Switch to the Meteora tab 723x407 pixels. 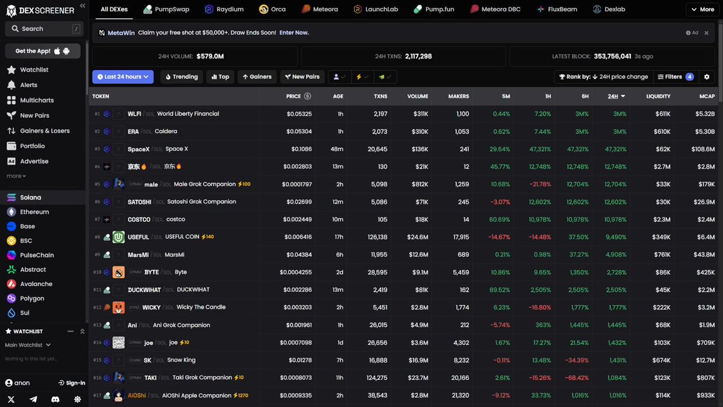pyautogui.click(x=320, y=10)
